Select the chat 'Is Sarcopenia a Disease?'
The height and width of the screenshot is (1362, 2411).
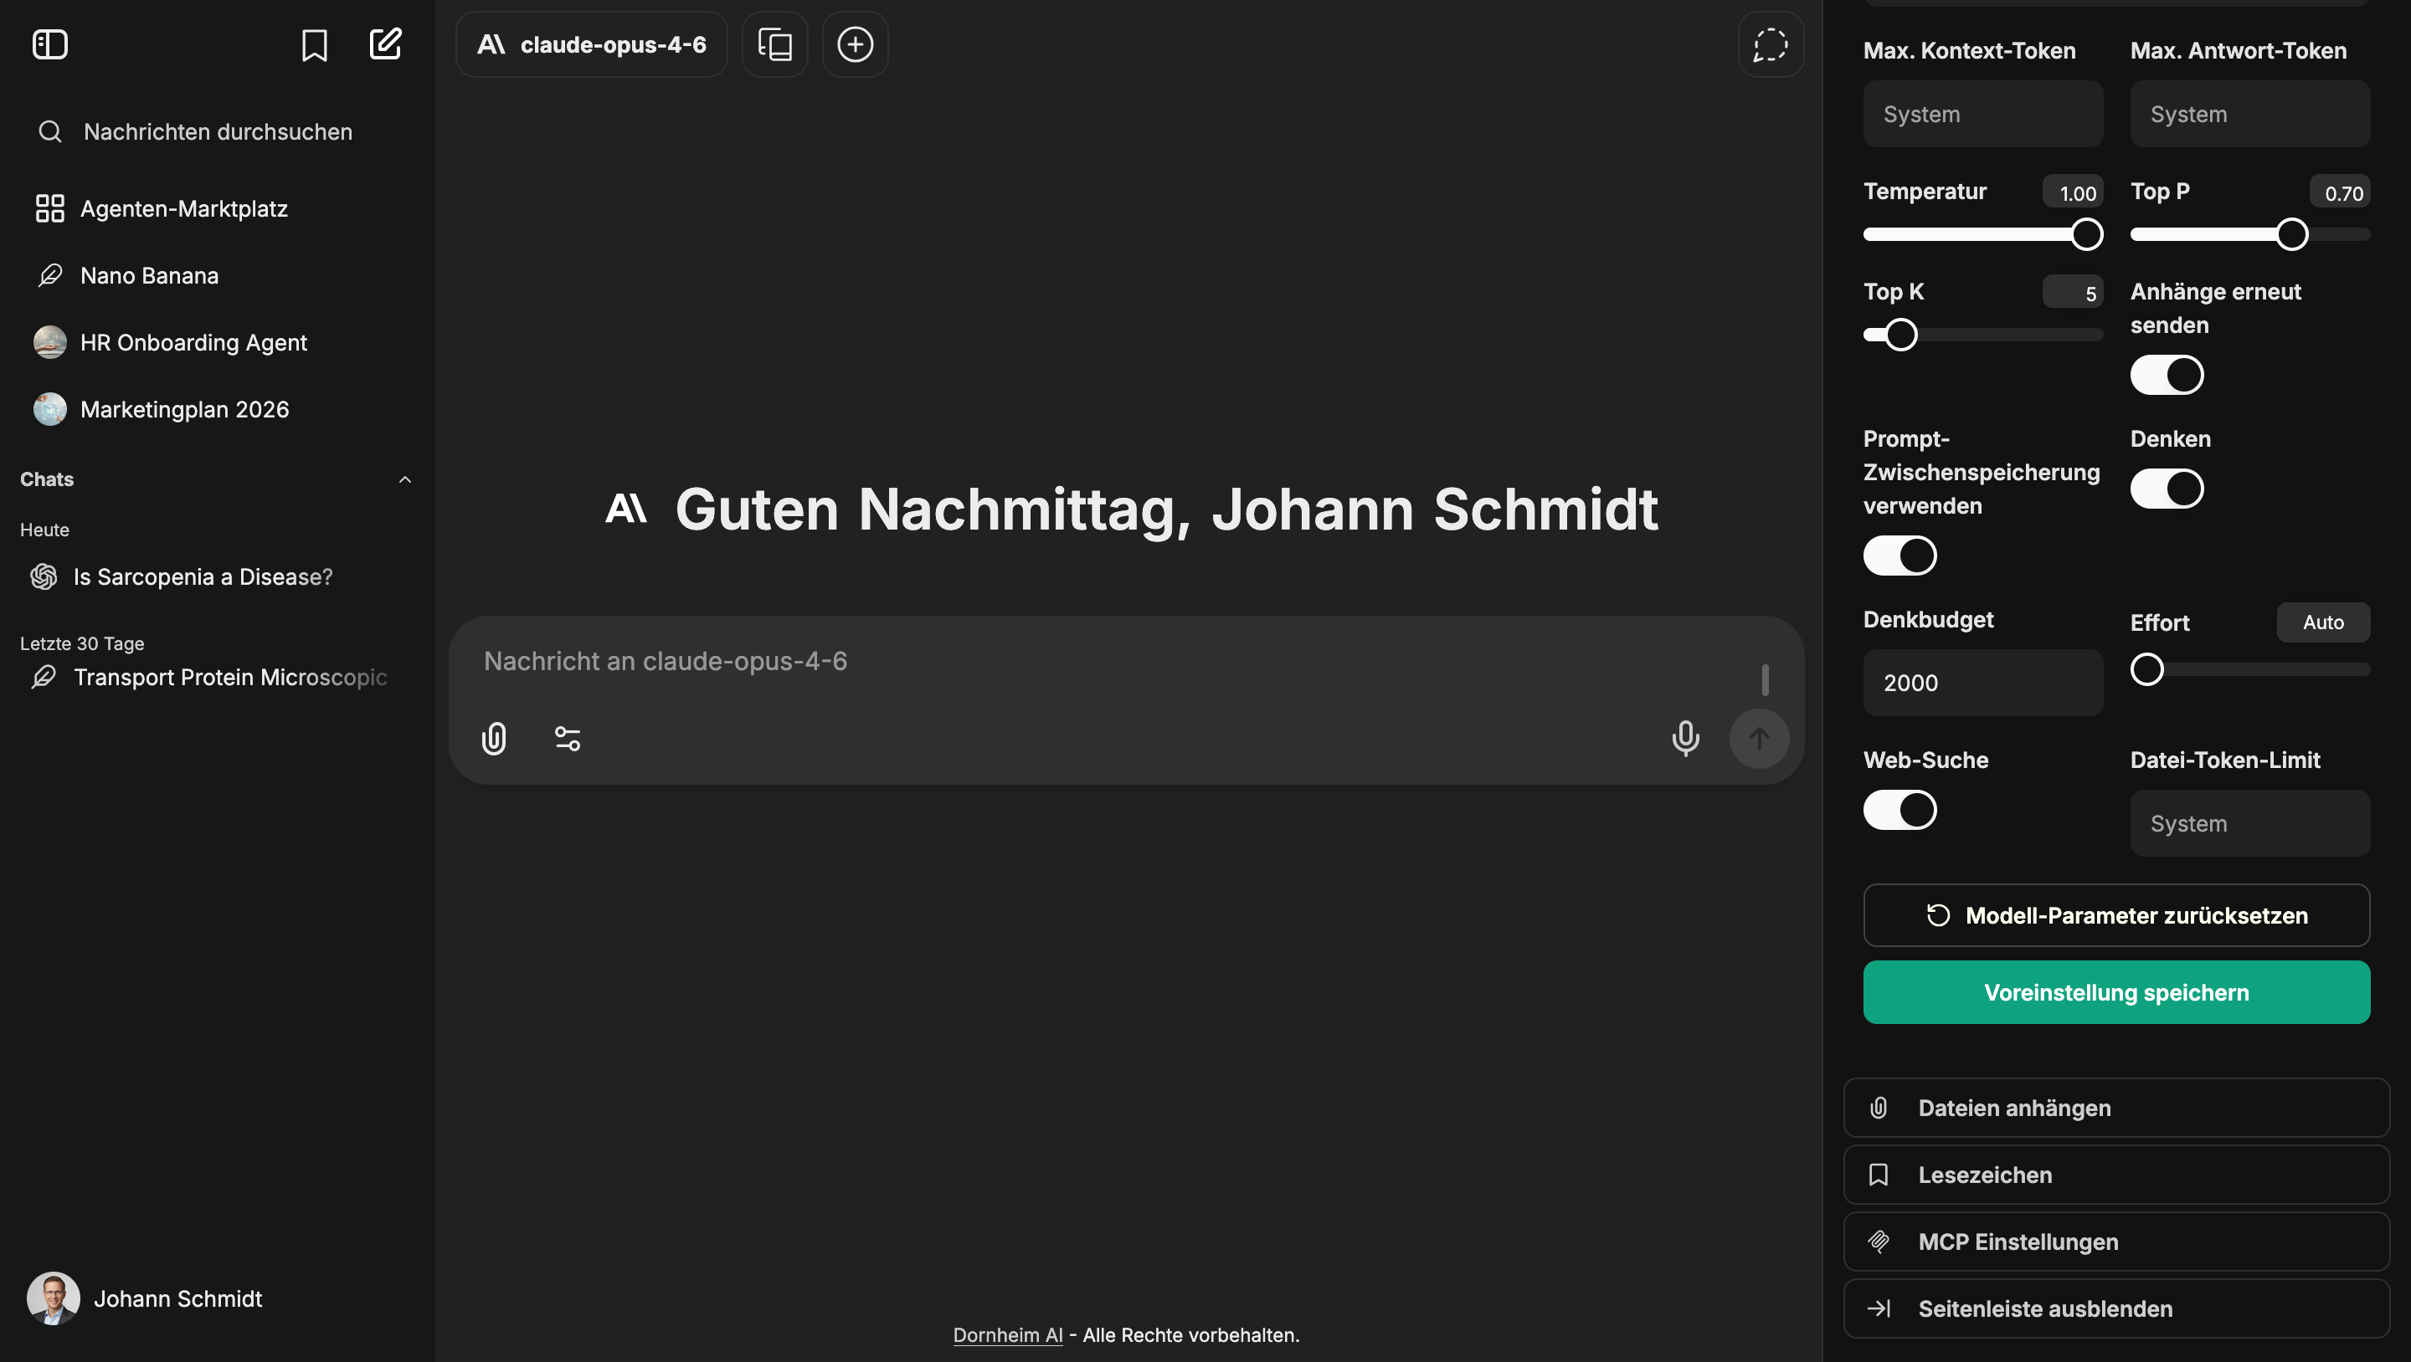(202, 576)
